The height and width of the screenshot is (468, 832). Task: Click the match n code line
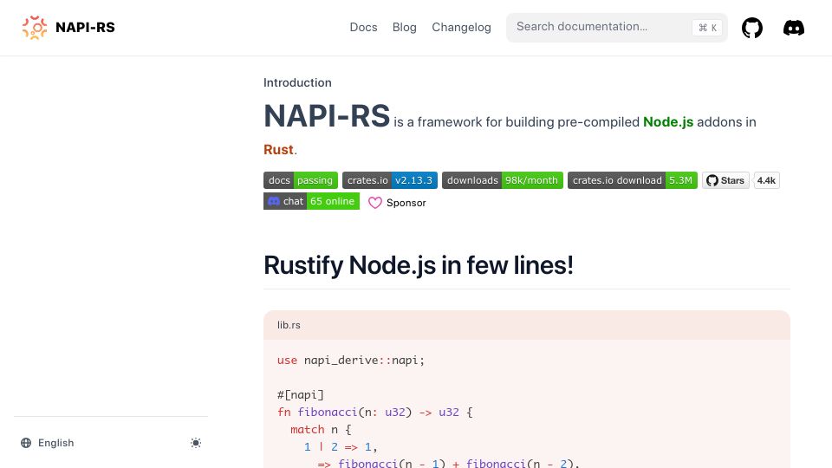[x=321, y=430]
